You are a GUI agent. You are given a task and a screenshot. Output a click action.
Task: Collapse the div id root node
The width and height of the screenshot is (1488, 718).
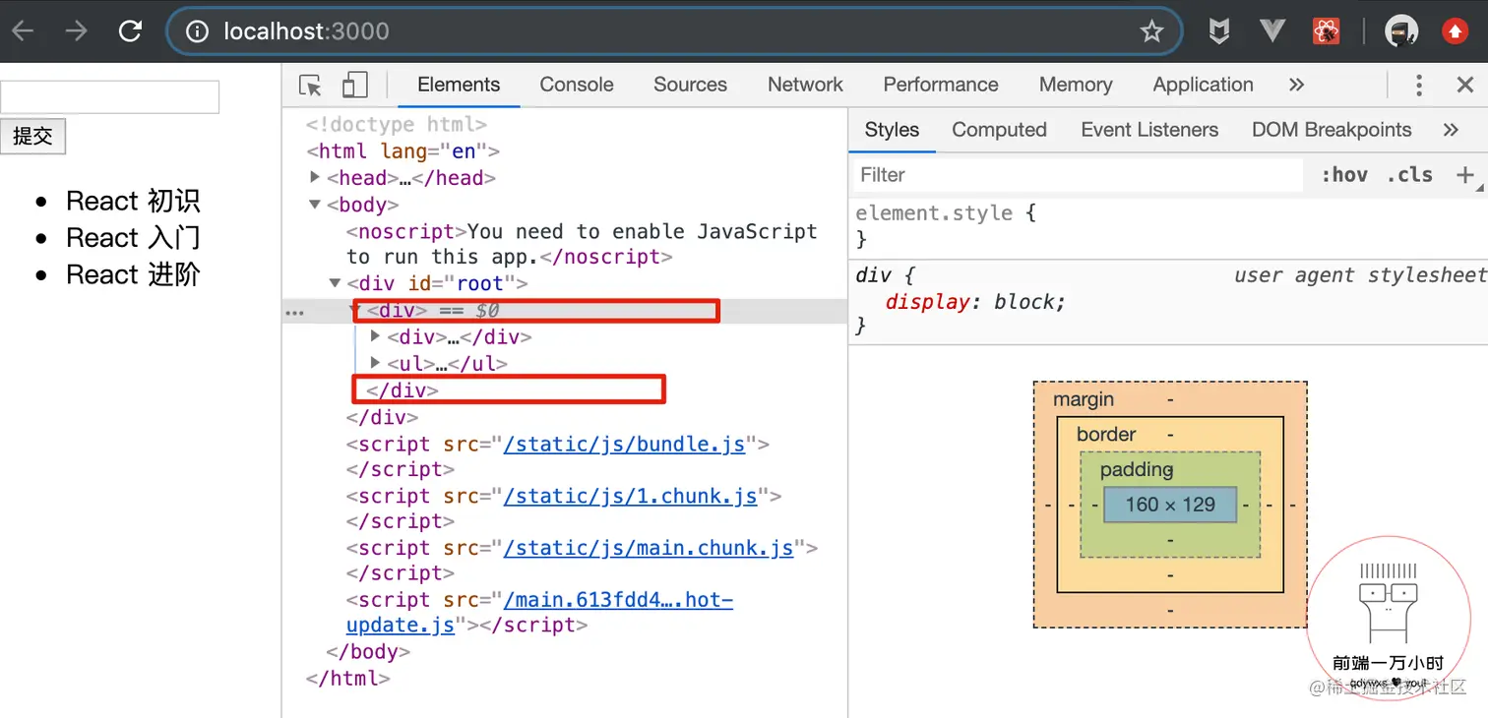335,283
